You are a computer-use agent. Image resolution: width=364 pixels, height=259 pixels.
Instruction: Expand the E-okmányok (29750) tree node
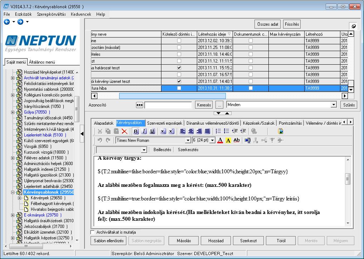[x=13, y=215]
